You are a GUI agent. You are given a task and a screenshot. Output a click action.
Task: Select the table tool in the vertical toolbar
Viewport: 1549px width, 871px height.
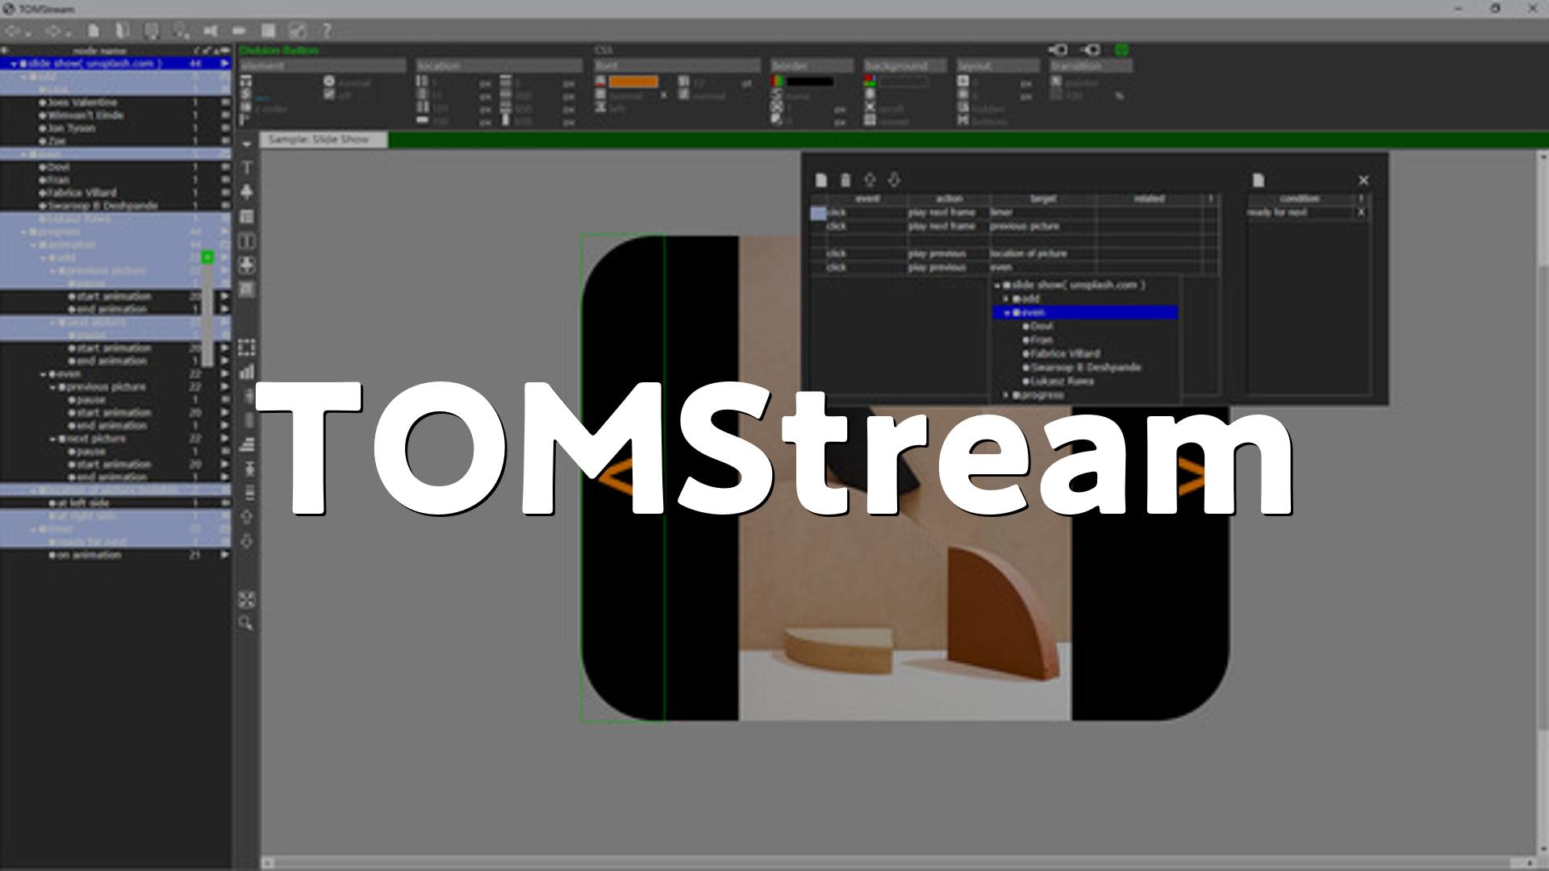pos(248,216)
